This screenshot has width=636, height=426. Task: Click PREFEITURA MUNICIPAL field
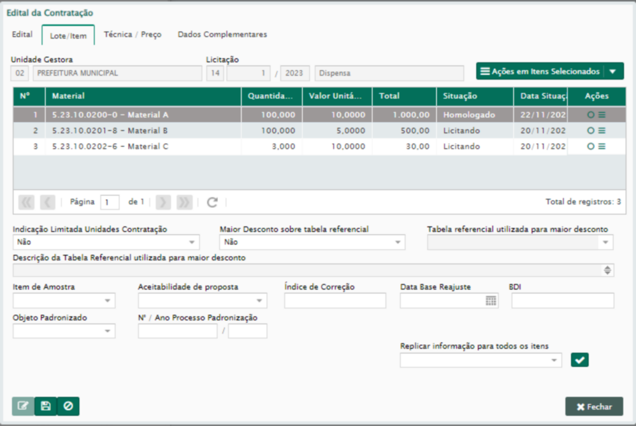pos(117,73)
